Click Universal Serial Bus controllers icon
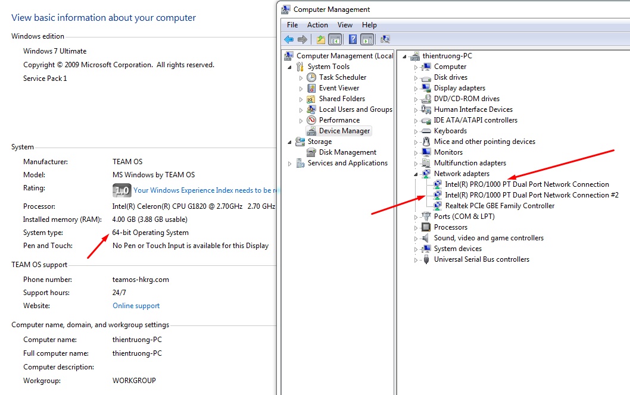This screenshot has width=630, height=395. point(426,260)
